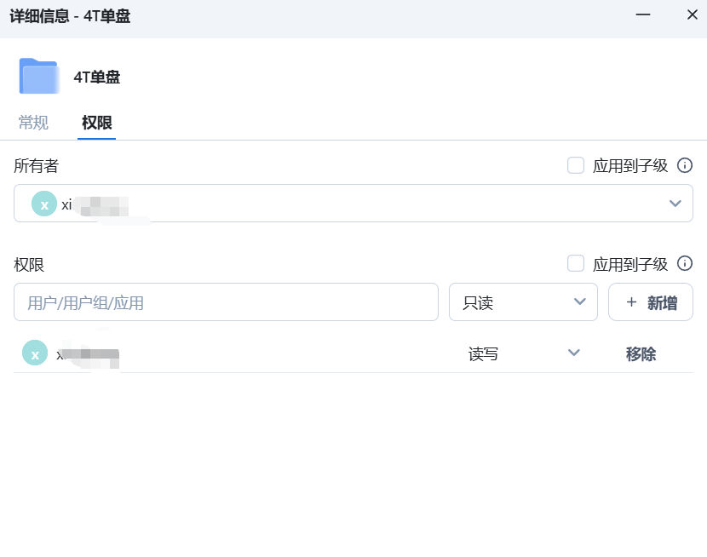Click the owner's circular user avatar
The height and width of the screenshot is (557, 707).
click(x=43, y=204)
